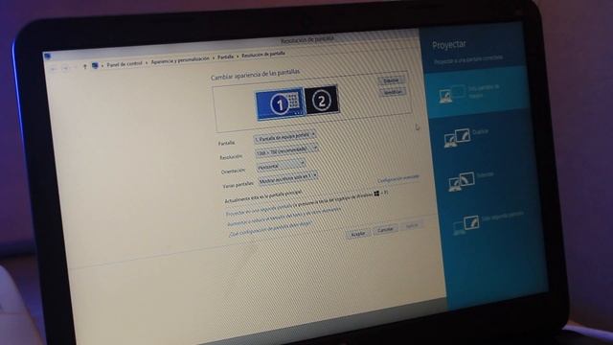Click 'Cambiar apariencia de las pantallas' heading
Image resolution: width=613 pixels, height=345 pixels.
point(256,75)
